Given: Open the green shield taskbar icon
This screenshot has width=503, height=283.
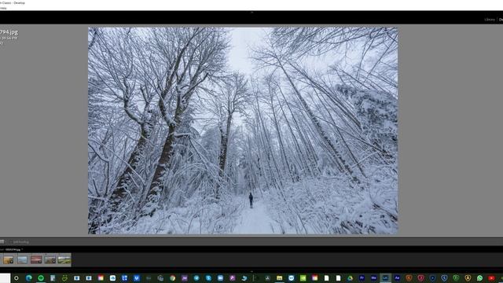Looking at the screenshot, I should [x=456, y=278].
